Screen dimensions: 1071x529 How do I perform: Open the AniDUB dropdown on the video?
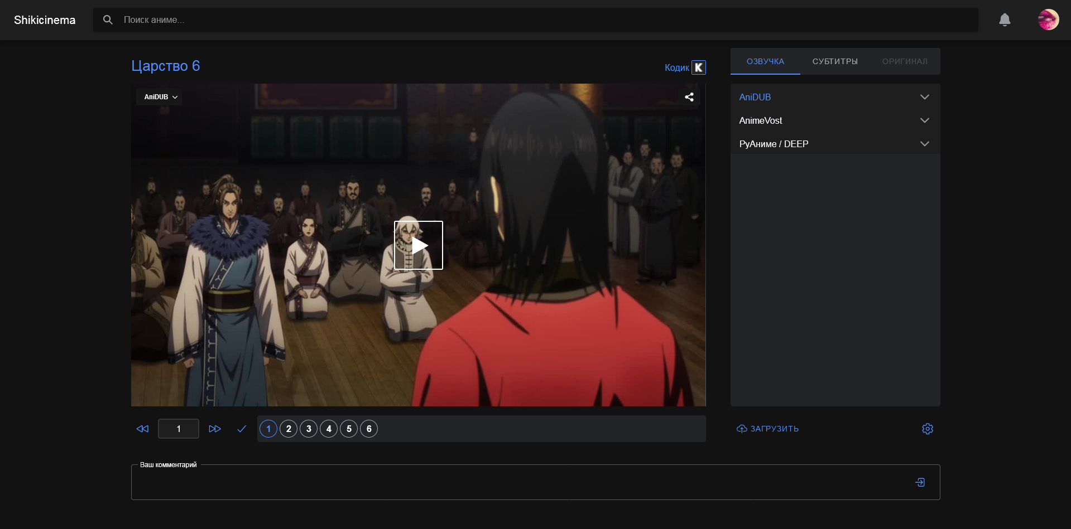pos(160,97)
